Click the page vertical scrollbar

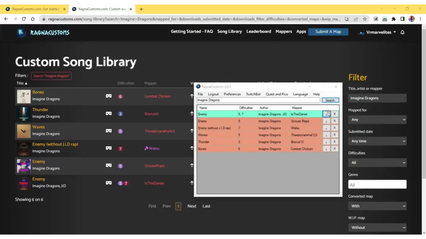pyautogui.click(x=424, y=103)
